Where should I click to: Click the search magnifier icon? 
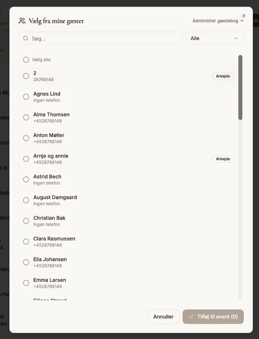[26, 38]
